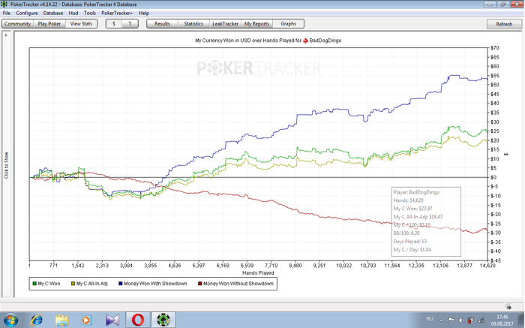
Task: Click the red Money Won Without Showdown swatch
Action: (200, 284)
